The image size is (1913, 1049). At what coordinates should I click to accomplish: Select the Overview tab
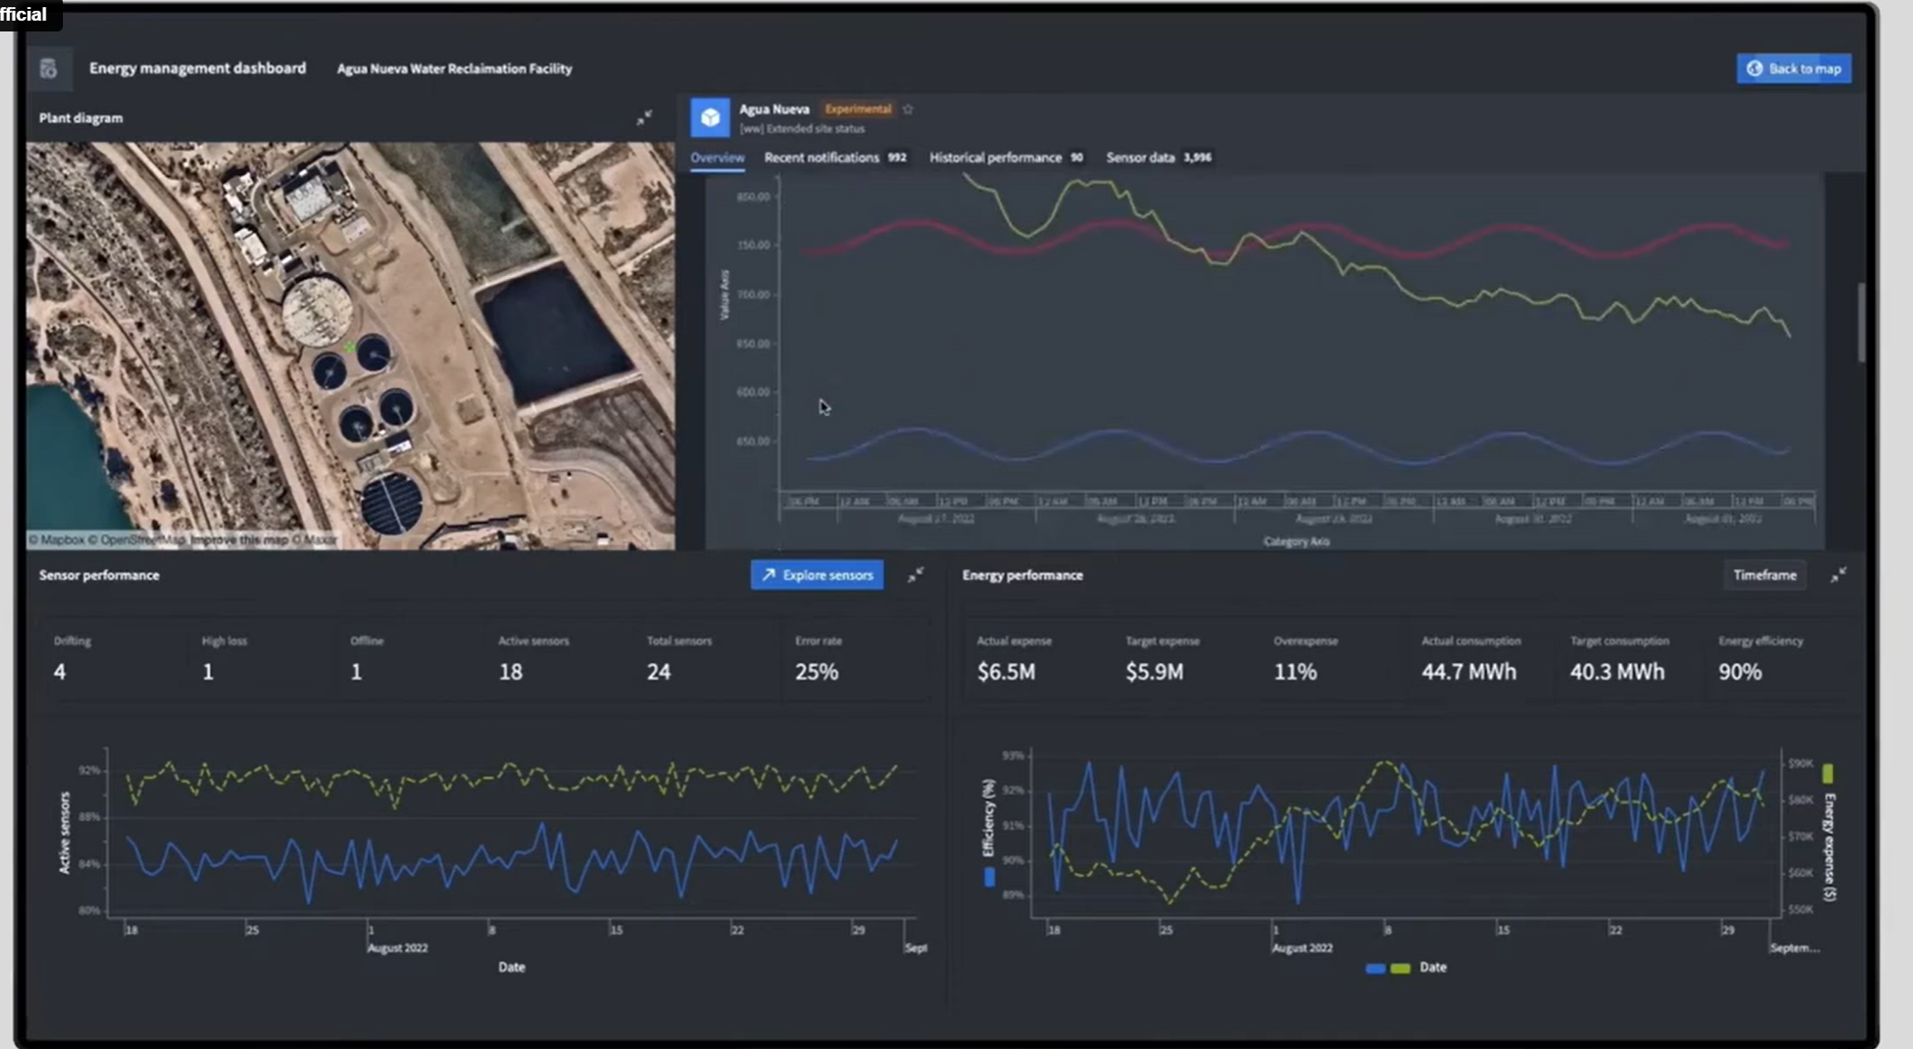(x=717, y=157)
